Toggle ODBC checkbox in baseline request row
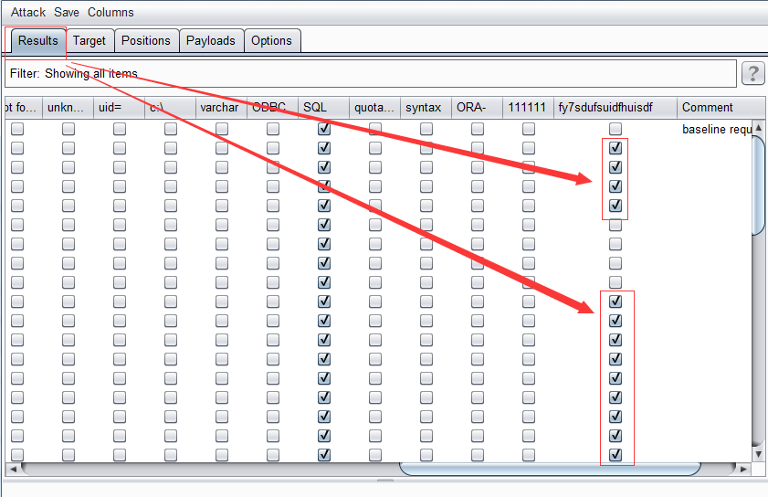The image size is (768, 497). pyautogui.click(x=273, y=129)
